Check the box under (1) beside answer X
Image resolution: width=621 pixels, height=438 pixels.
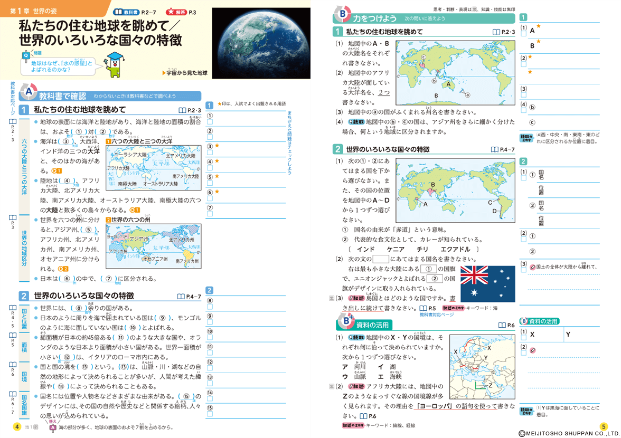[x=524, y=338]
